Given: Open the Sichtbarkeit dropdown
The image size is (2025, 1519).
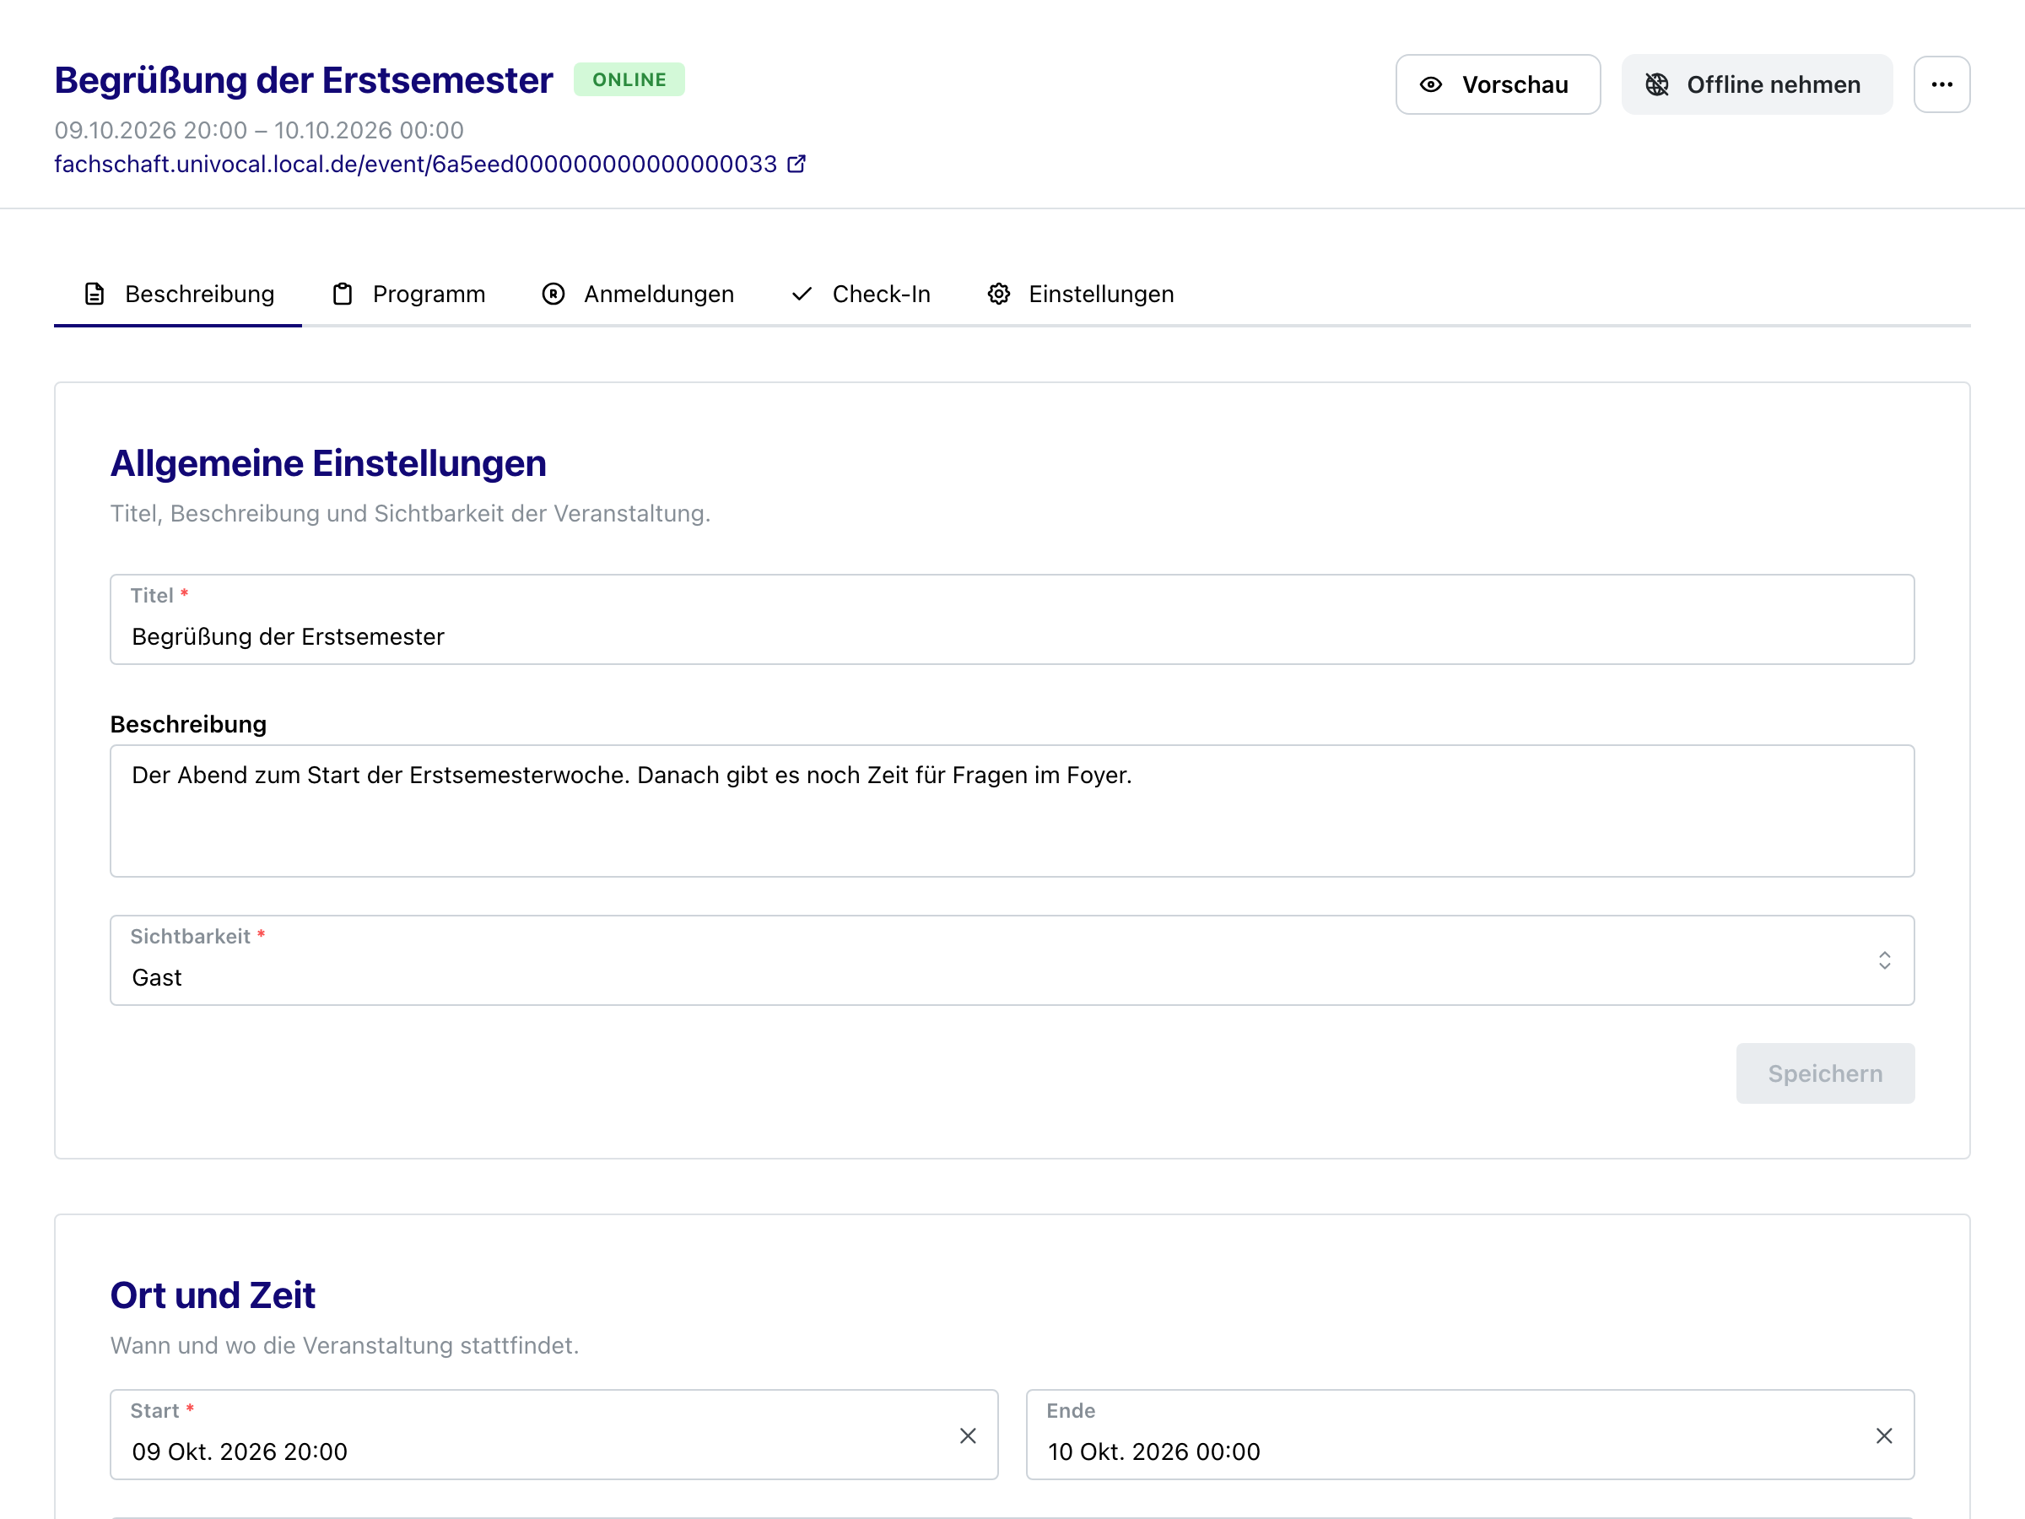Looking at the screenshot, I should [x=1012, y=960].
